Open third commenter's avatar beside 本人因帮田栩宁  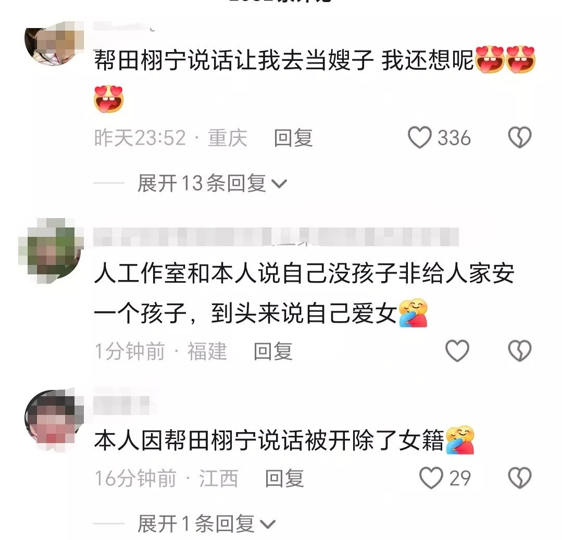coord(54,419)
